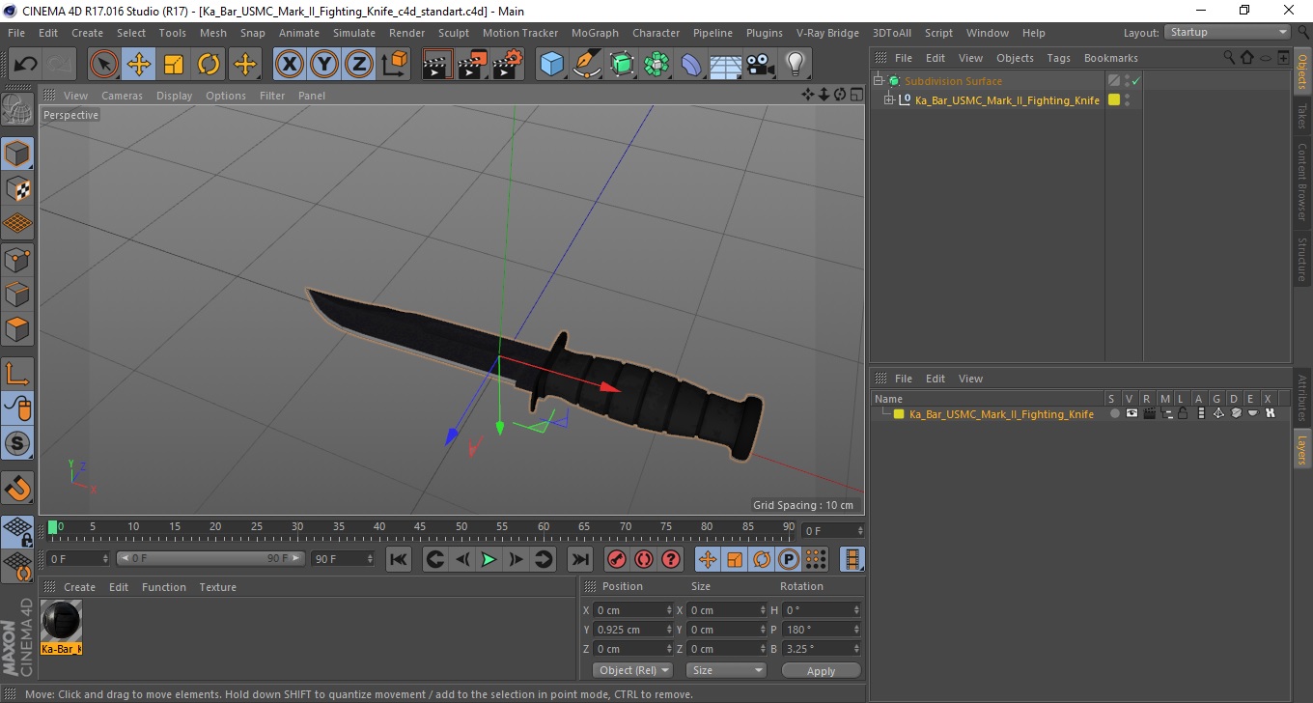The width and height of the screenshot is (1313, 703).
Task: Open Material Manager Texture menu
Action: pos(217,587)
